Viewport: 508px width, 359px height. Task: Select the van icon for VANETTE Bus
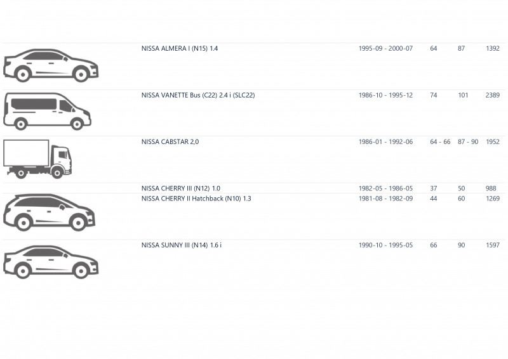(x=47, y=112)
